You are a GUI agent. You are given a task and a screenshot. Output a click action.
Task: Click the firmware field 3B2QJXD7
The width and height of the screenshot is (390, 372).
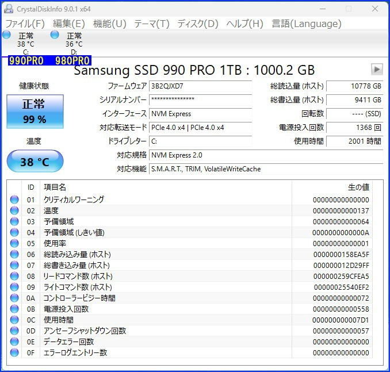tap(201, 86)
